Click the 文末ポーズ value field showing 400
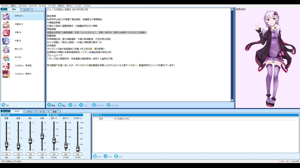This screenshot has height=168, width=300. click(78, 154)
